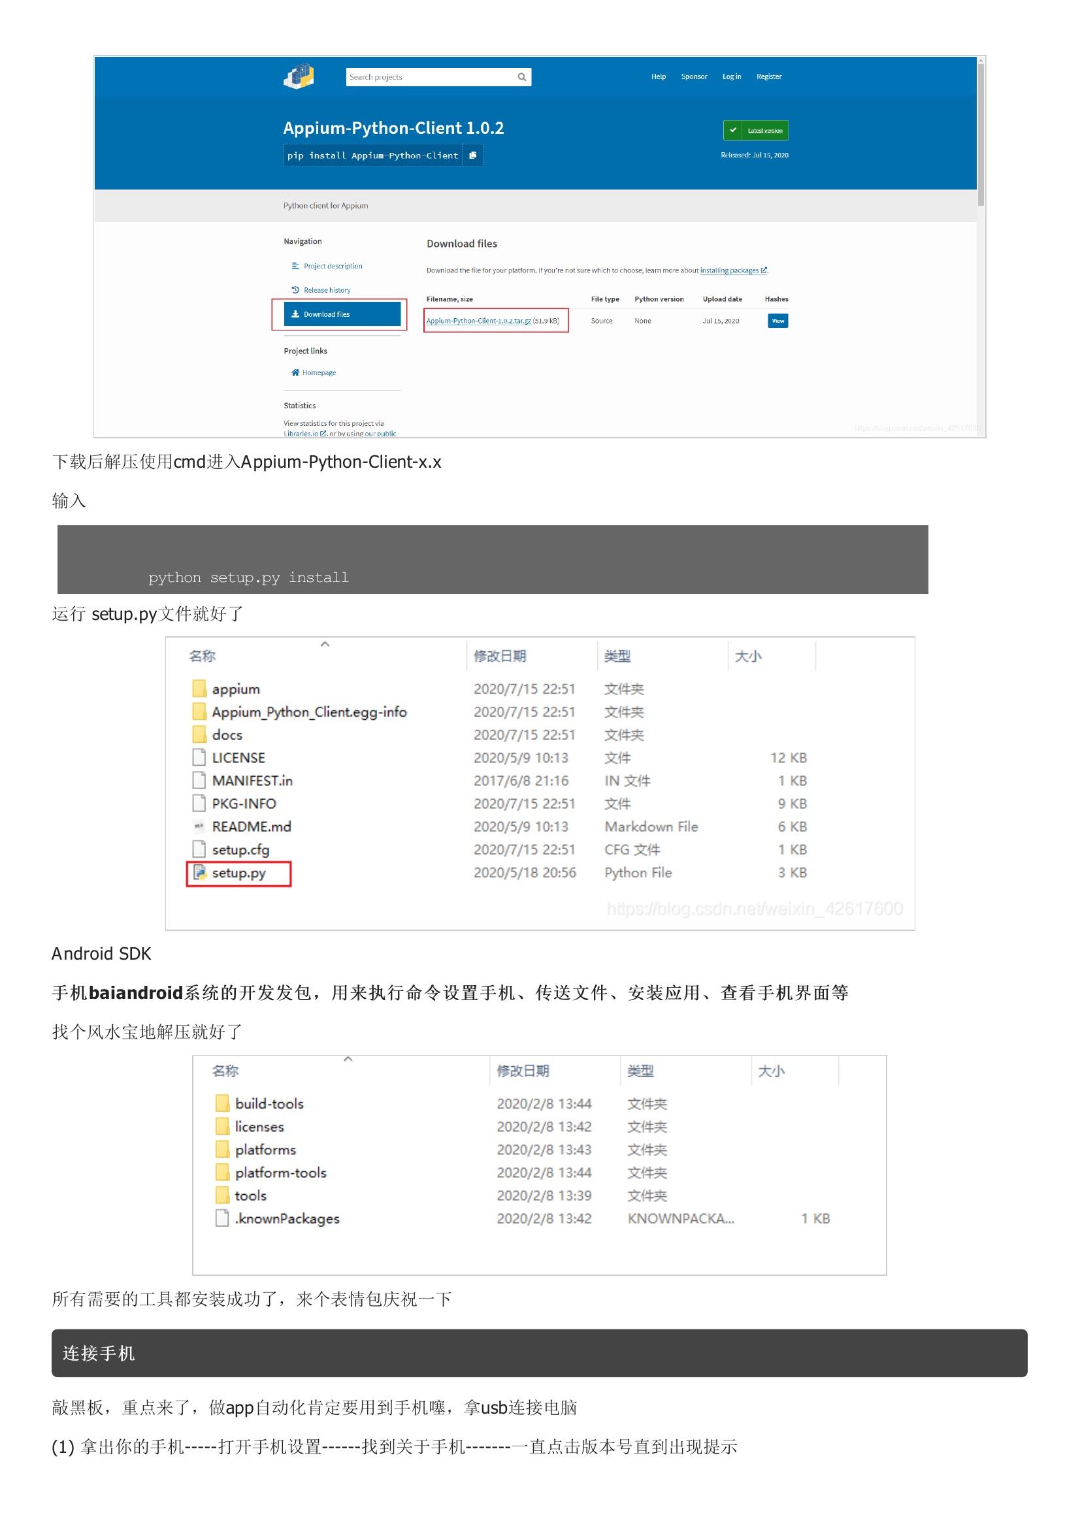Viewport: 1080px width, 1528px height.
Task: Click the green Latest version button
Action: (x=755, y=131)
